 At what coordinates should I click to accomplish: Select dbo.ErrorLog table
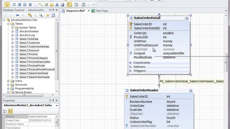coord(27,35)
